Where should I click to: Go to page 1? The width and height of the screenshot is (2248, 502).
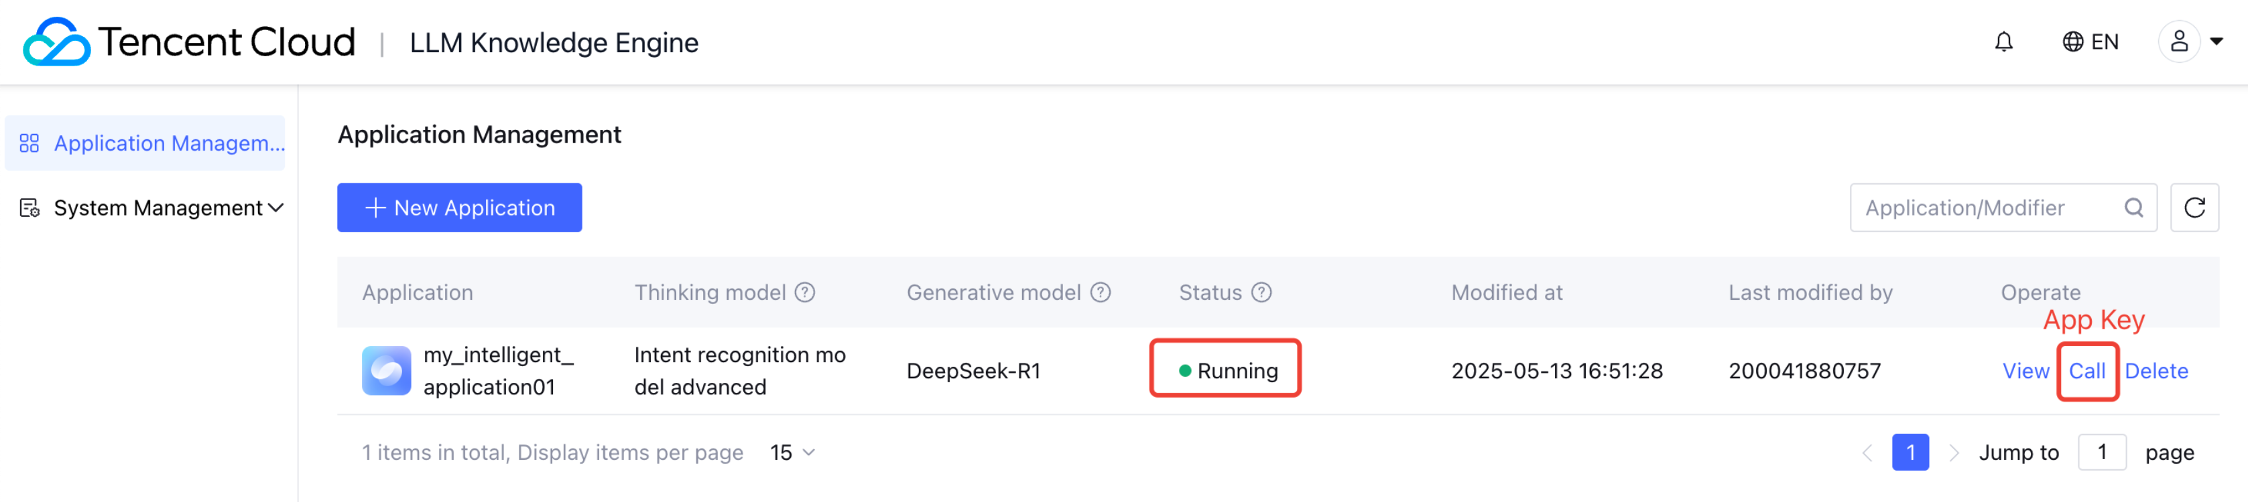tap(1910, 452)
